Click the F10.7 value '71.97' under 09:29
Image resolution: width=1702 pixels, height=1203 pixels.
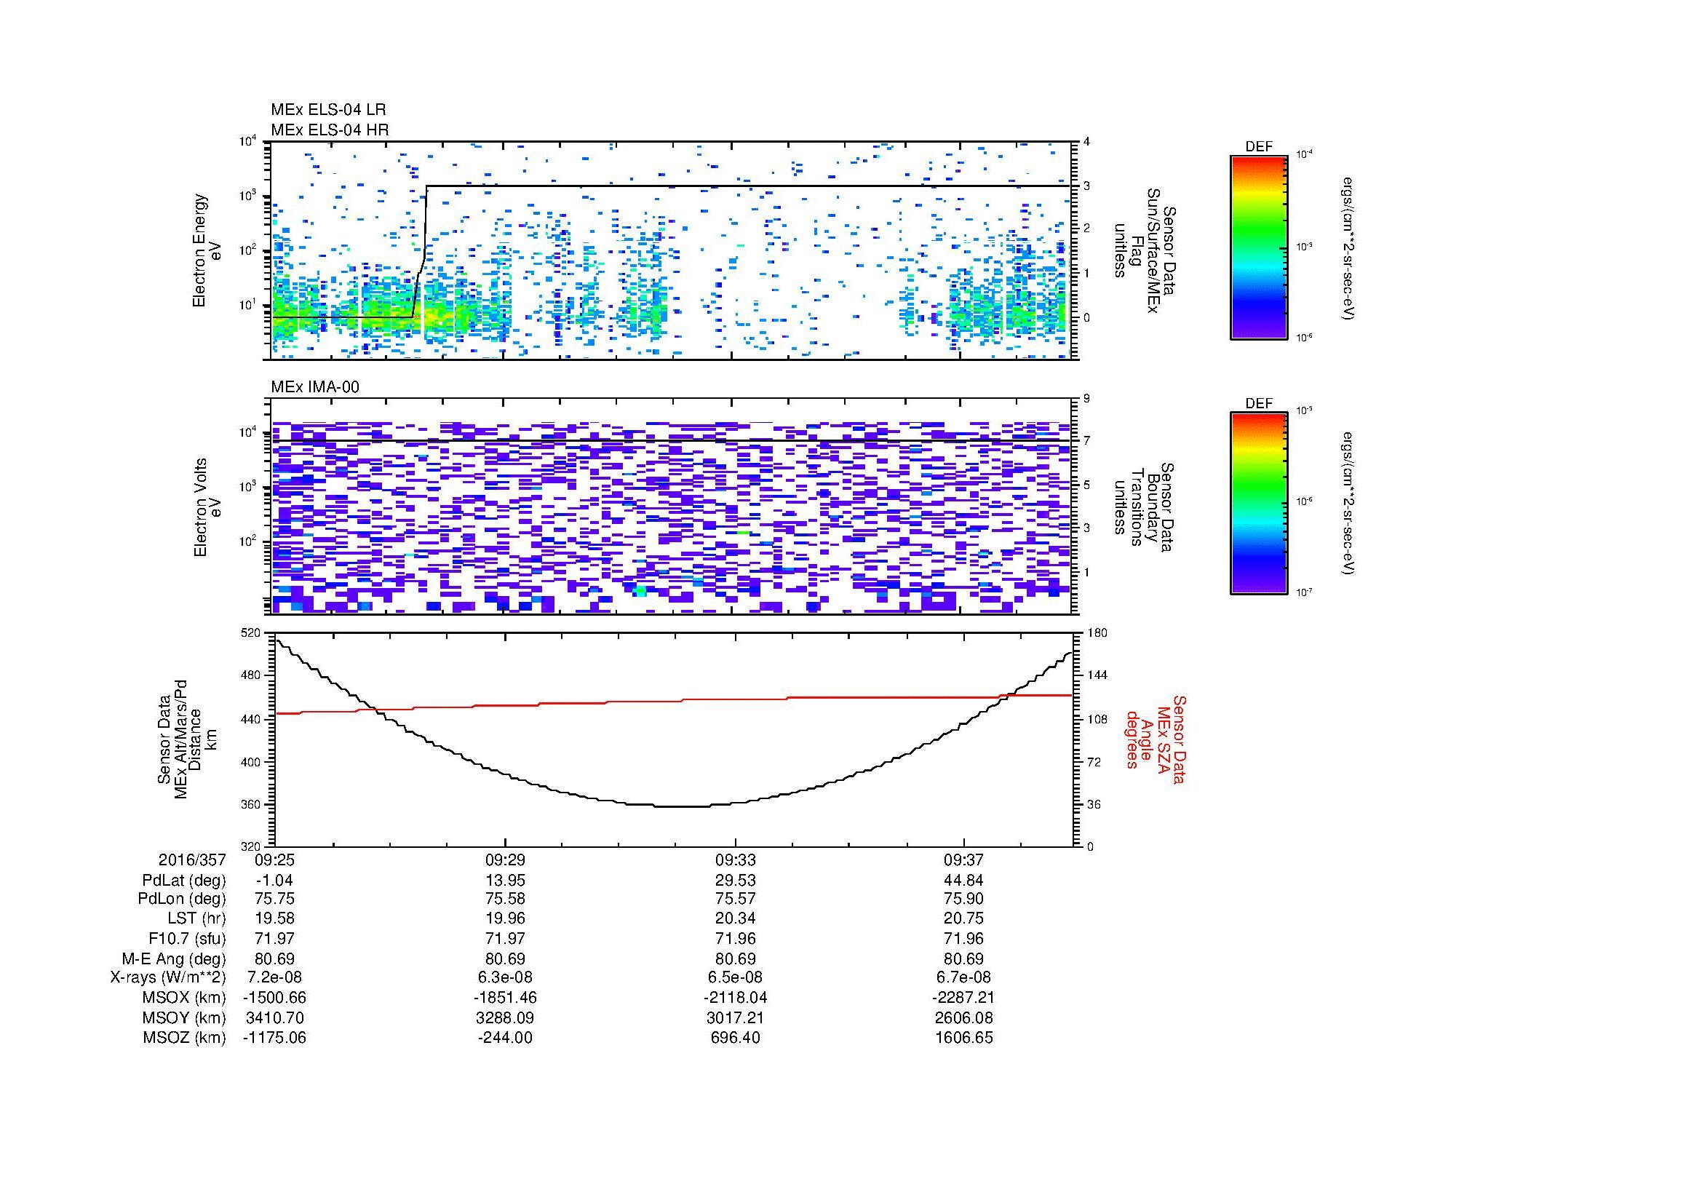coord(505,938)
